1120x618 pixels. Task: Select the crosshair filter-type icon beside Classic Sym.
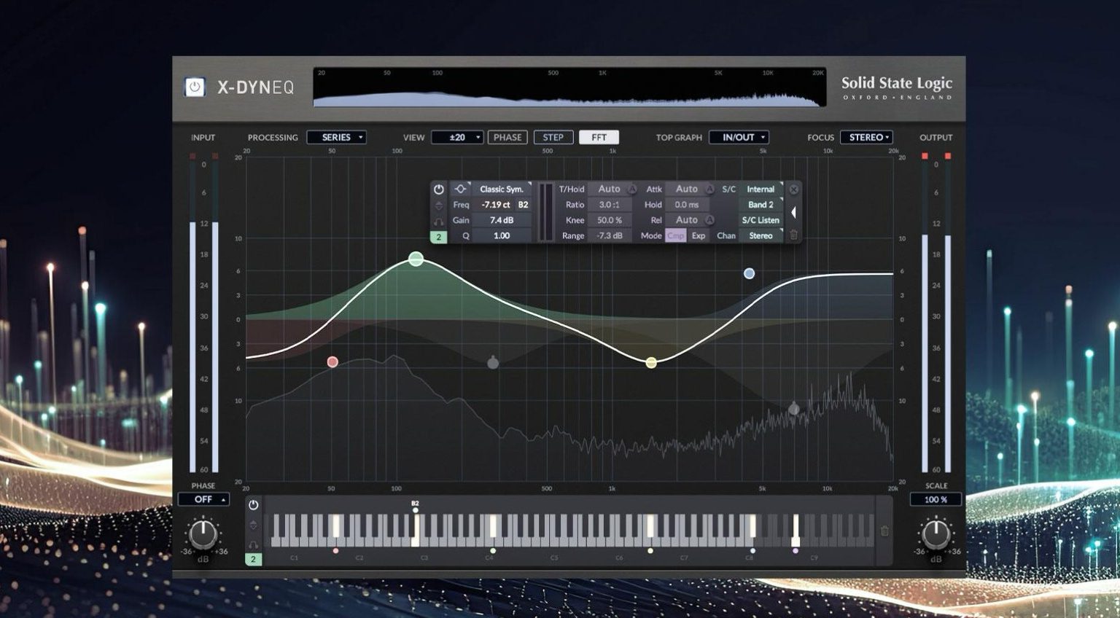pos(460,189)
